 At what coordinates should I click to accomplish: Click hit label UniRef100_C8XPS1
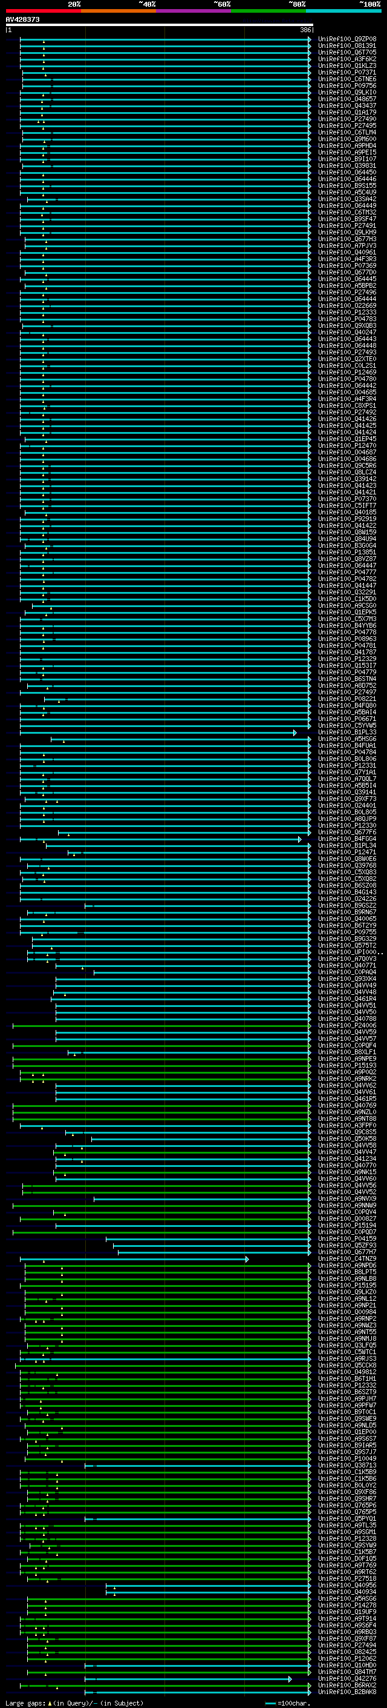click(347, 406)
